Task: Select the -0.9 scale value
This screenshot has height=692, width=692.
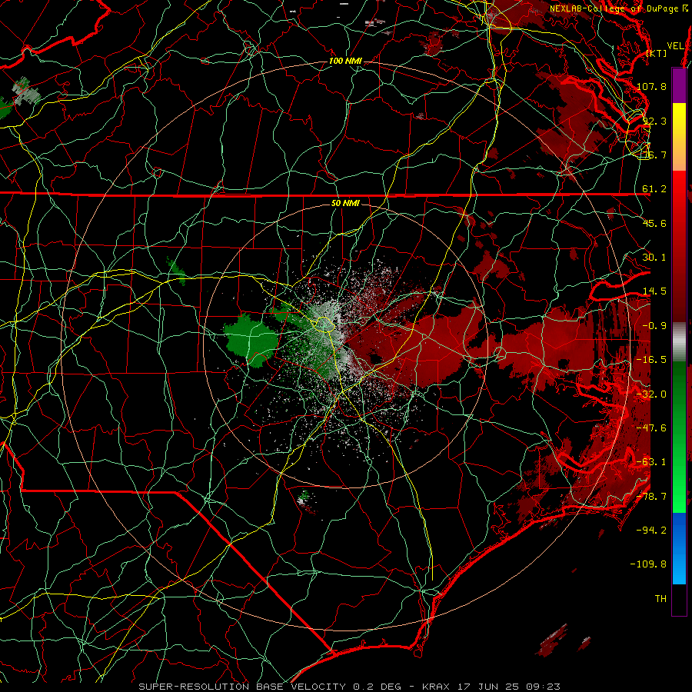Action: pyautogui.click(x=654, y=326)
